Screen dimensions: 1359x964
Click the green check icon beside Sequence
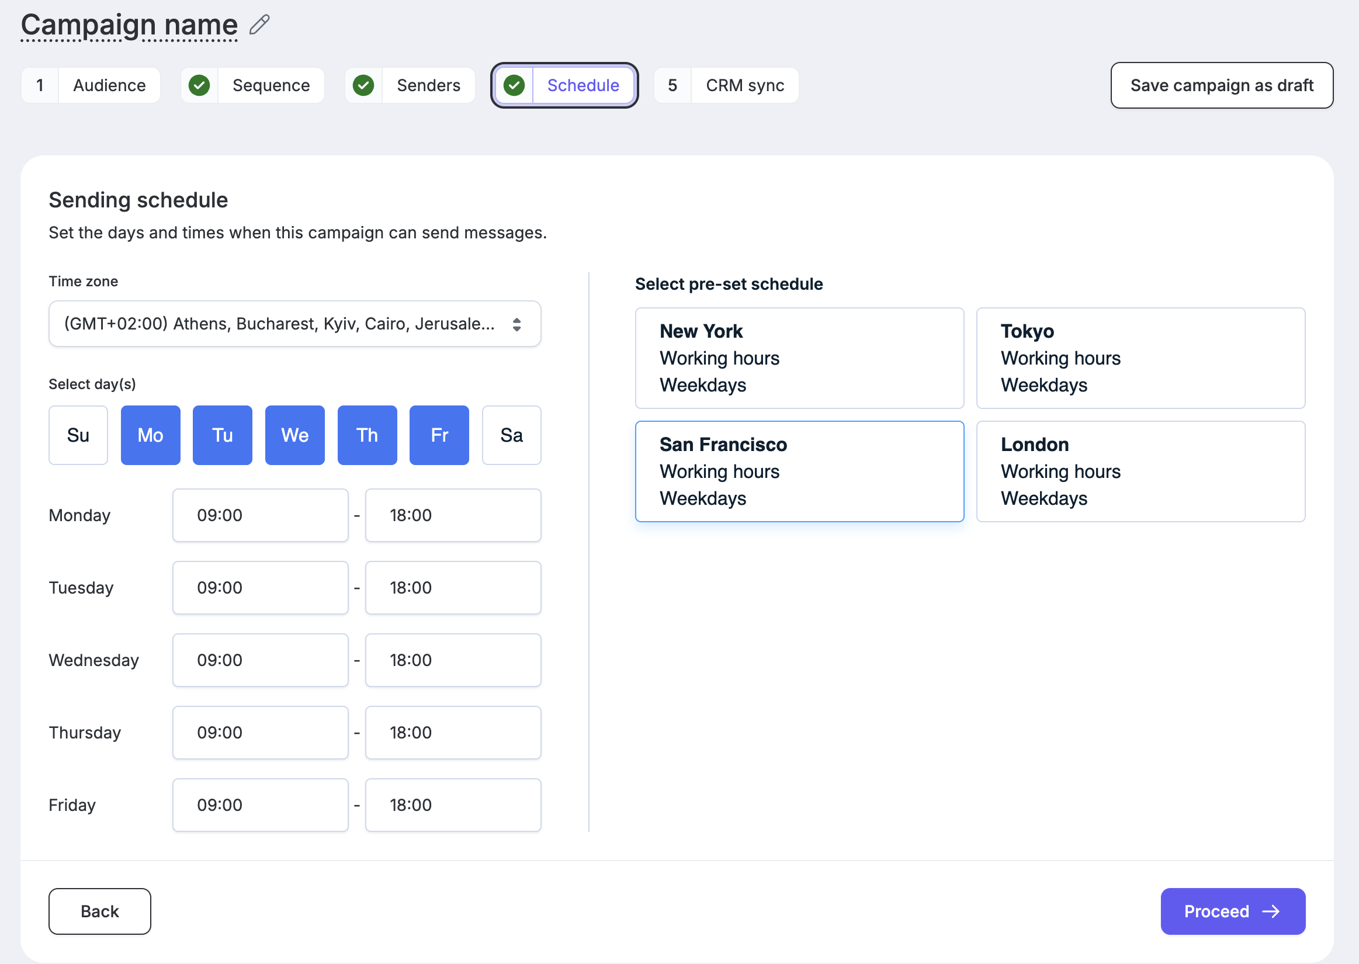coord(199,85)
